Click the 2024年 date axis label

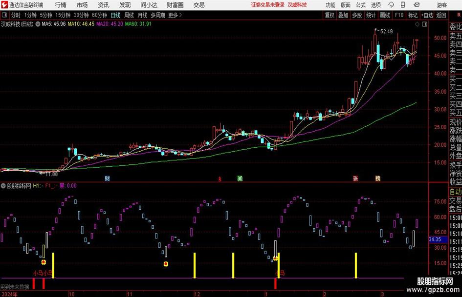coord(9,294)
